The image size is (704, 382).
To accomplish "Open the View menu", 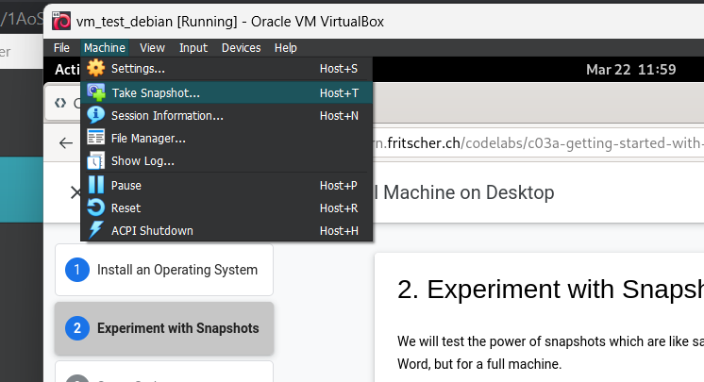I will [x=152, y=48].
